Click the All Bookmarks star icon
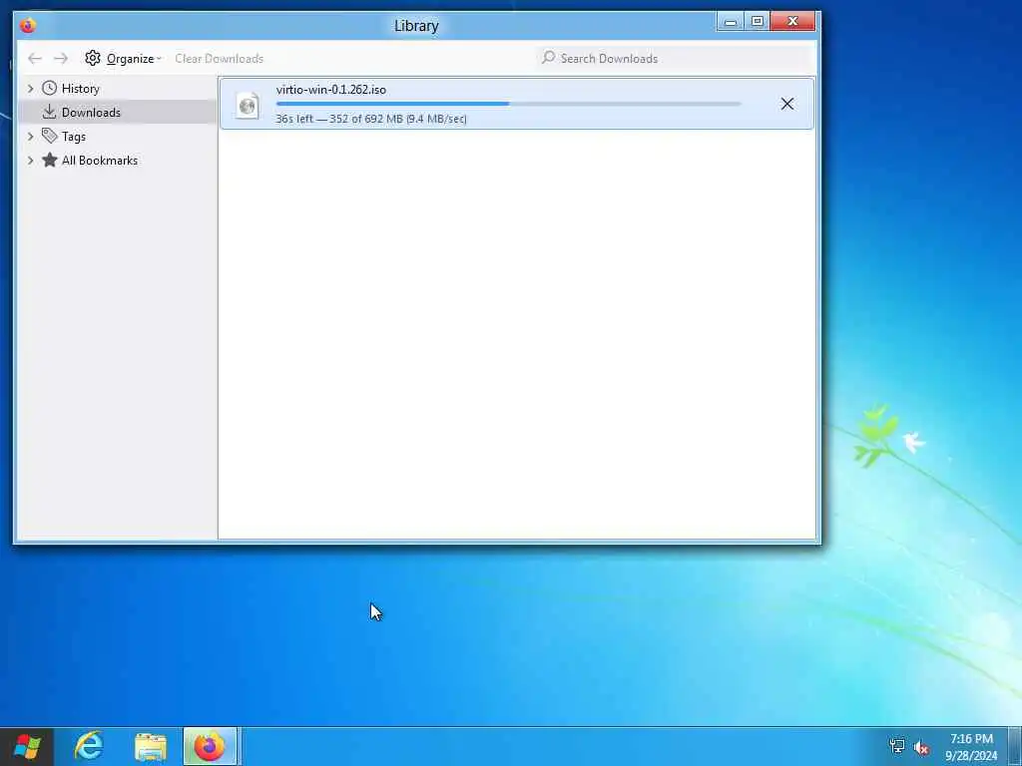This screenshot has width=1022, height=766. (x=50, y=160)
